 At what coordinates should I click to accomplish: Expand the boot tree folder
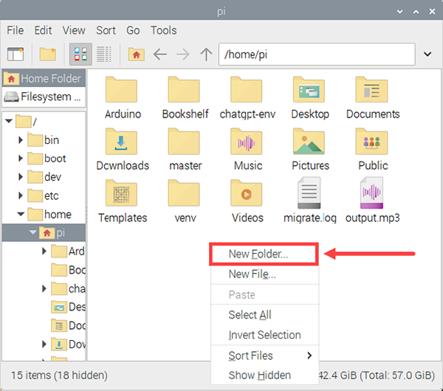pyautogui.click(x=21, y=158)
